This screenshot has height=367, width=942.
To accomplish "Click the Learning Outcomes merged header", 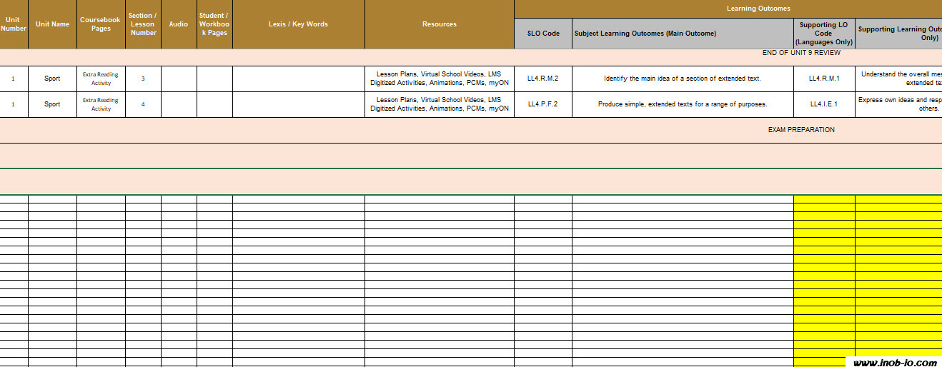I will coord(758,9).
